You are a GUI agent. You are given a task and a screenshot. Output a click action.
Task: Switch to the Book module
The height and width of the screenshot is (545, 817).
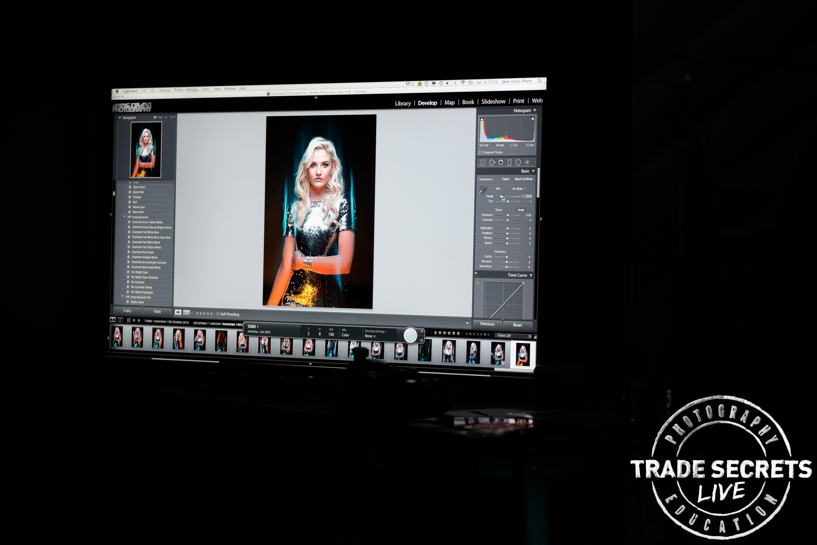[x=468, y=102]
